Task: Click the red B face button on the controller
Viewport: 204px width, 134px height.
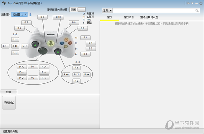Action: [70, 43]
